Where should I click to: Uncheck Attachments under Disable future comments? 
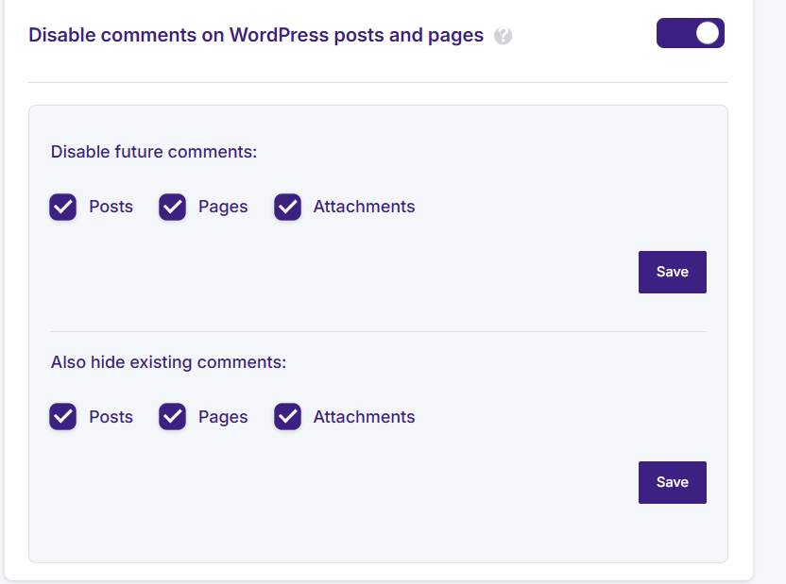[x=288, y=207]
